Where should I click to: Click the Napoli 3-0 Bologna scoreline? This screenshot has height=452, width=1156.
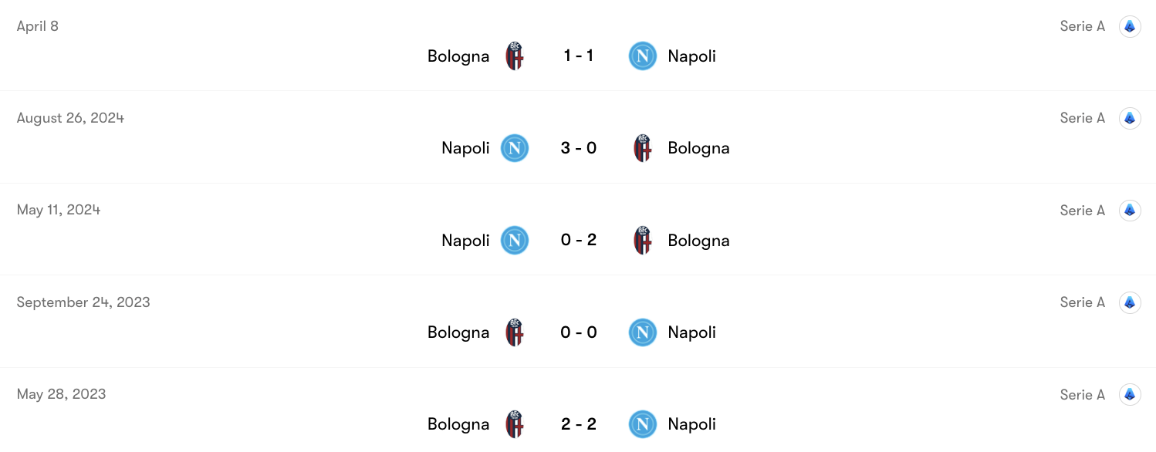[x=578, y=148]
